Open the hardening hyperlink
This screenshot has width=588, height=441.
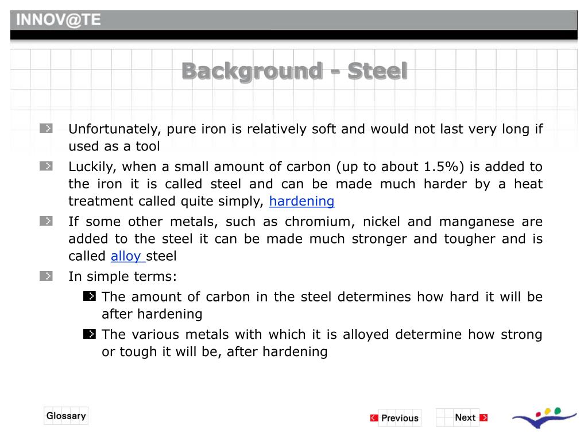pos(301,202)
